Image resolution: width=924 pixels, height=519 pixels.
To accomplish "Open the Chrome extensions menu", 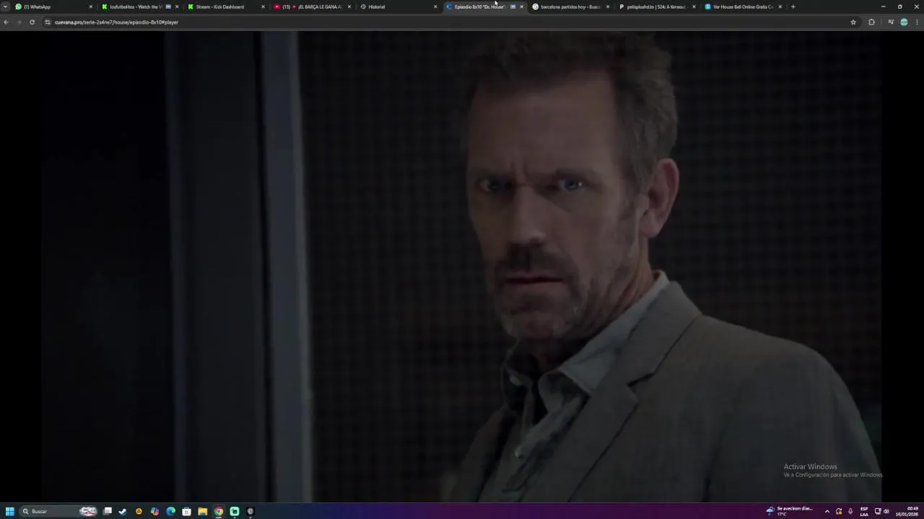I will click(871, 22).
